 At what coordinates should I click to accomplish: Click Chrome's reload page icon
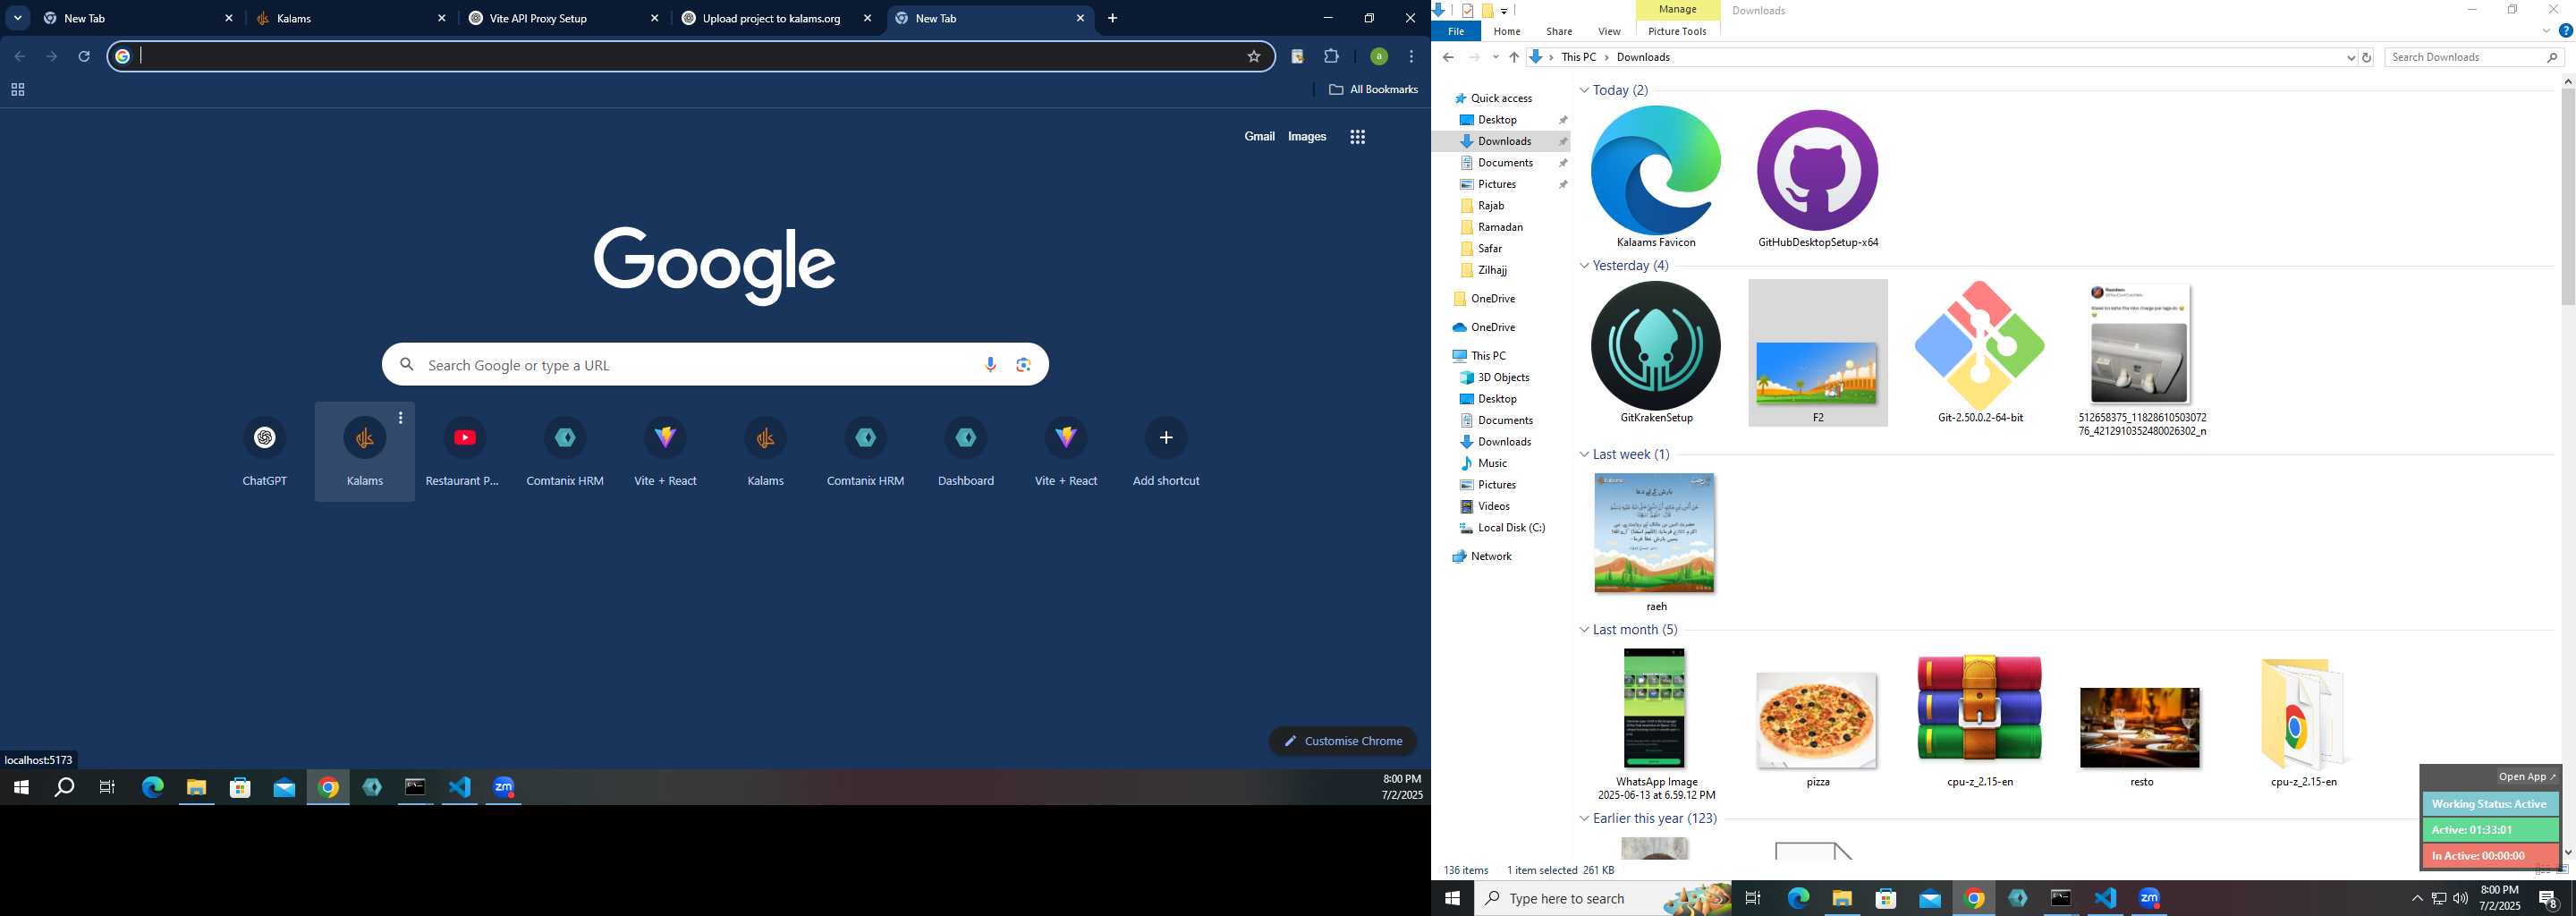point(85,57)
